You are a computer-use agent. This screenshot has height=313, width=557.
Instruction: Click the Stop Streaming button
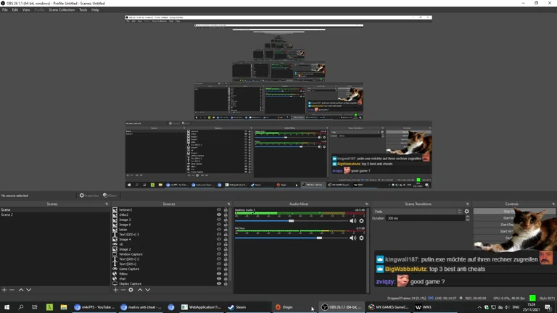coord(508,212)
